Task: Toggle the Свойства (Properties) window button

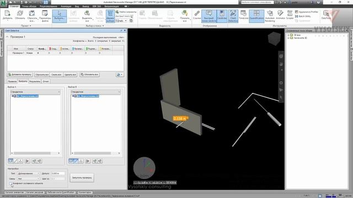Action: [222, 16]
